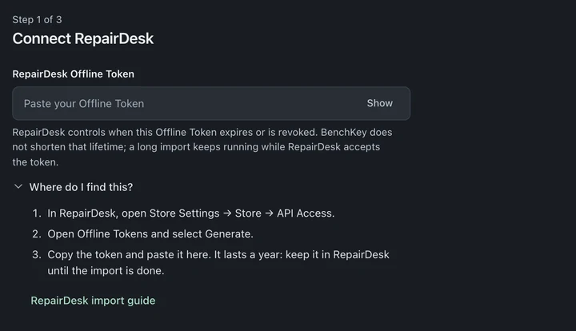Click the instruction mentioning Store Settings and API Access
Screen dimensions: 576x331
[x=191, y=213]
